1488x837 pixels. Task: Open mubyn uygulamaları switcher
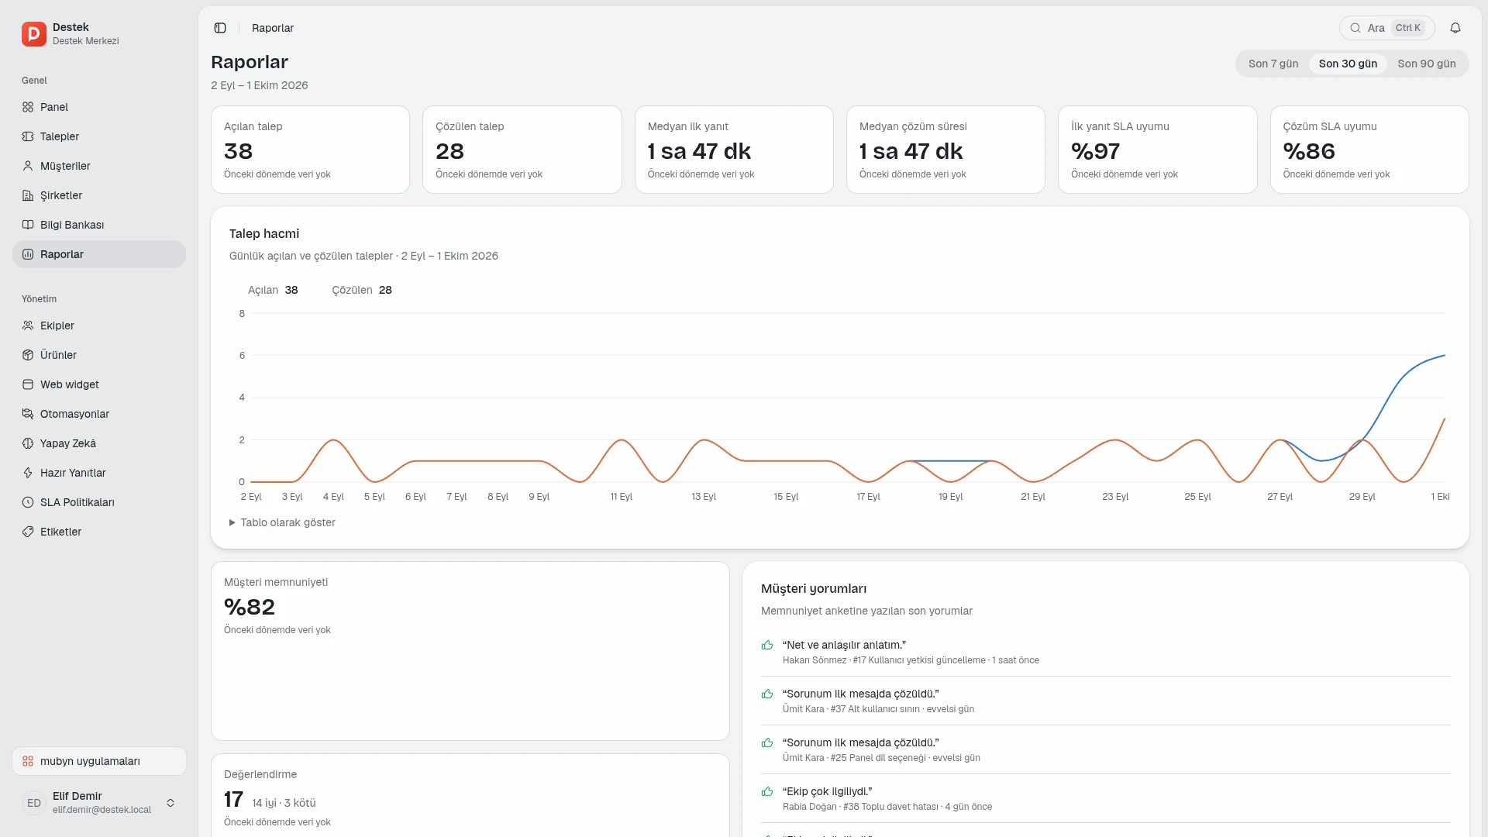(x=99, y=761)
